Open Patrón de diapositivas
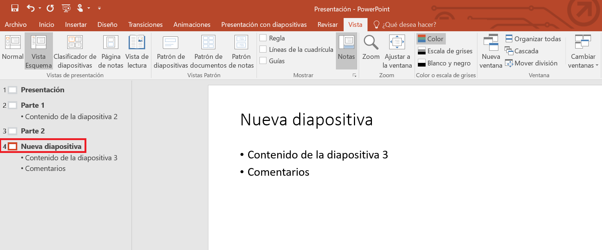 [171, 51]
